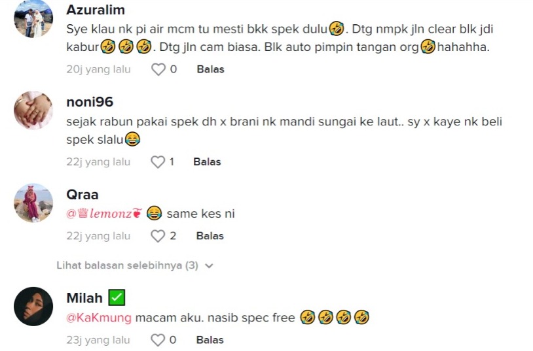Open the Azuralim username link

click(96, 10)
